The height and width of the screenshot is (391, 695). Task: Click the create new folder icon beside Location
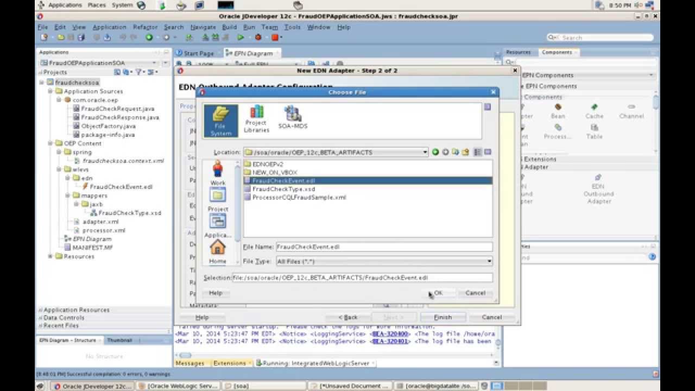point(465,153)
